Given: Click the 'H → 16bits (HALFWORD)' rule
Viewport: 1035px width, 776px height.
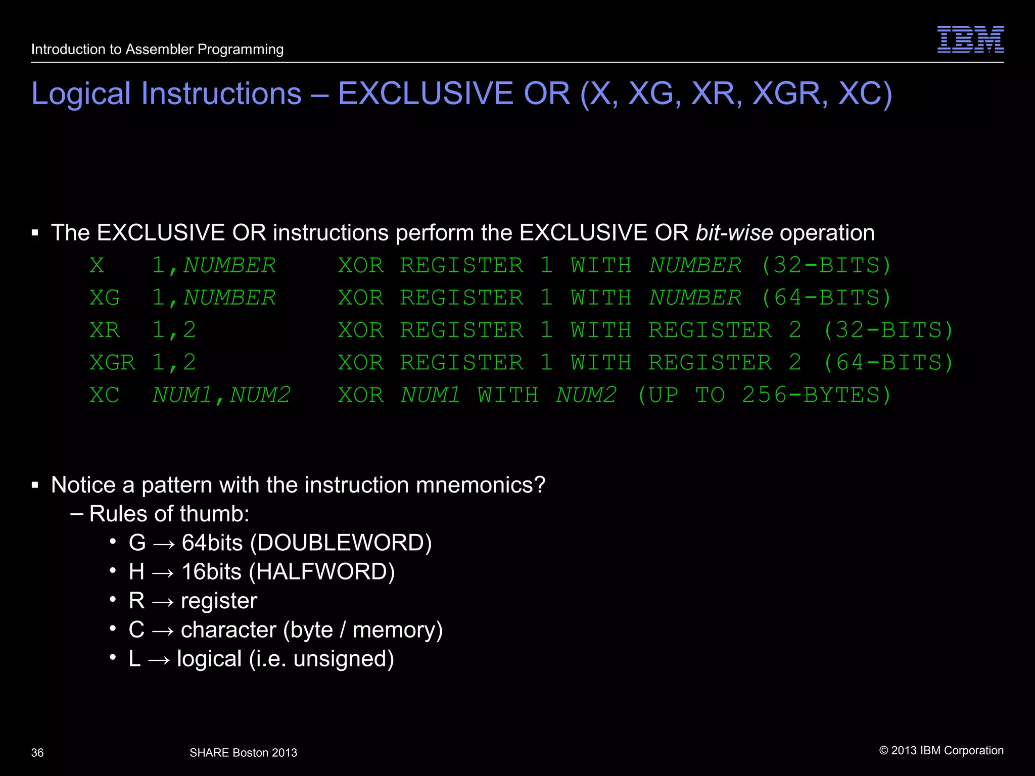Looking at the screenshot, I should click(261, 572).
